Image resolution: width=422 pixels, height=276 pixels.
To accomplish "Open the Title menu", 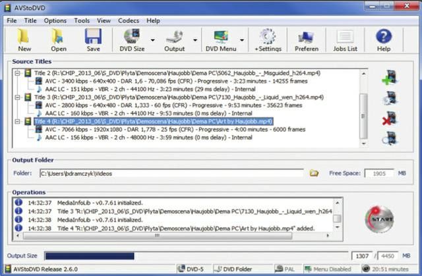I will click(30, 20).
